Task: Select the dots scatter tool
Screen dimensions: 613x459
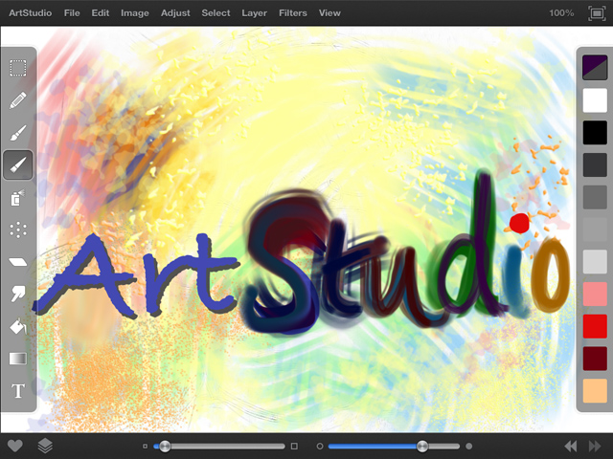Action: click(18, 229)
